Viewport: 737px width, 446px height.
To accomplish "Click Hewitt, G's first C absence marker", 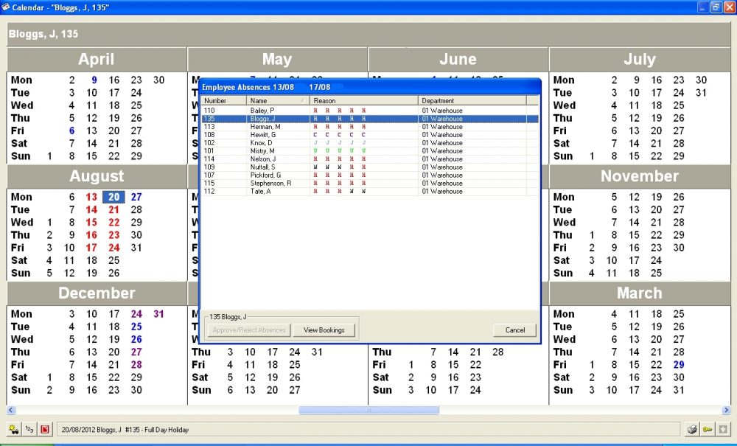I will pyautogui.click(x=315, y=134).
